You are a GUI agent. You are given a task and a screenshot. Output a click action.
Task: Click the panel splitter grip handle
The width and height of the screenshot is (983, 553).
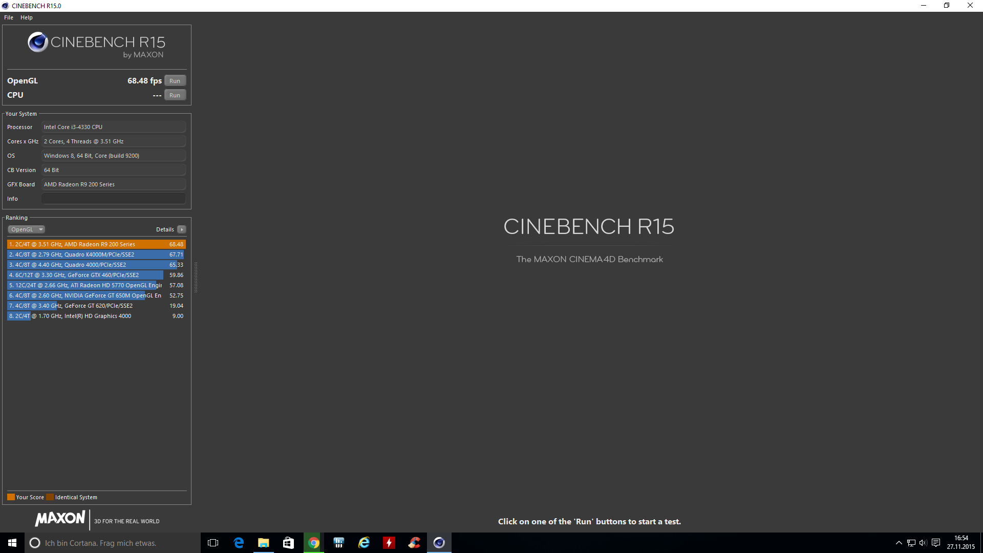[x=196, y=277]
